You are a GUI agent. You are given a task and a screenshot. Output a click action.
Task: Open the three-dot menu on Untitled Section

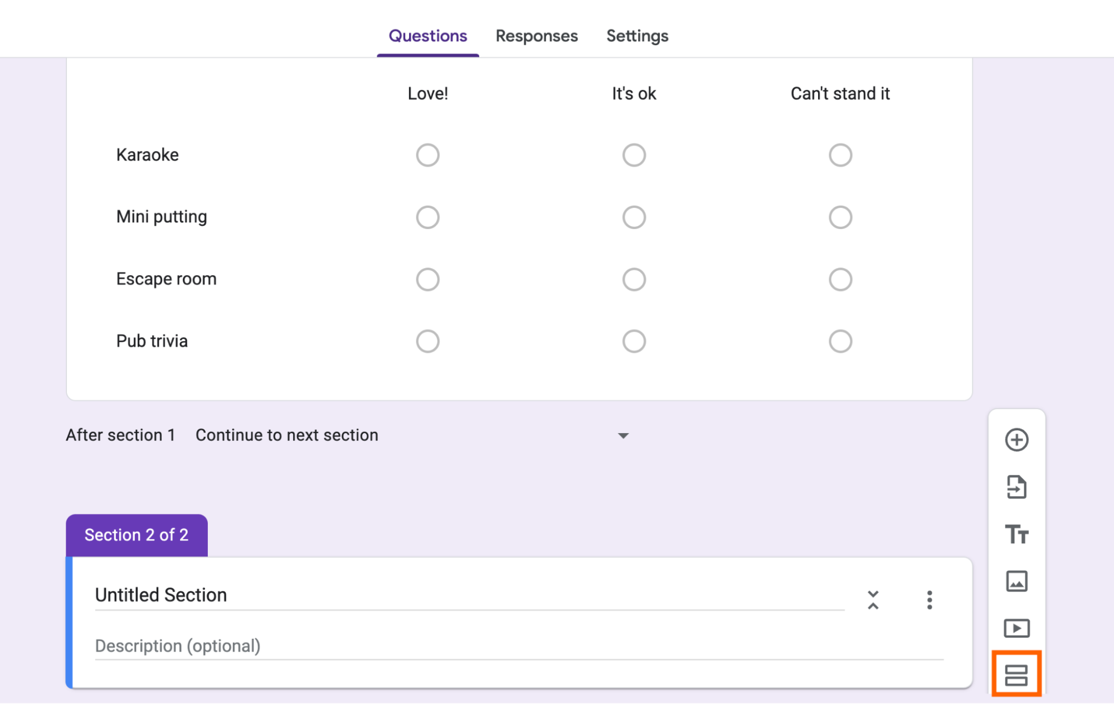(x=929, y=600)
